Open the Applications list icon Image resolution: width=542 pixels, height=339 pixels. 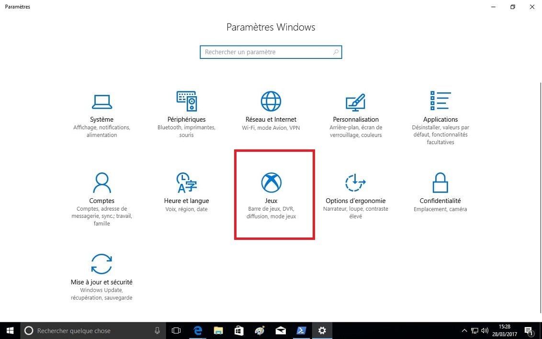click(x=440, y=101)
